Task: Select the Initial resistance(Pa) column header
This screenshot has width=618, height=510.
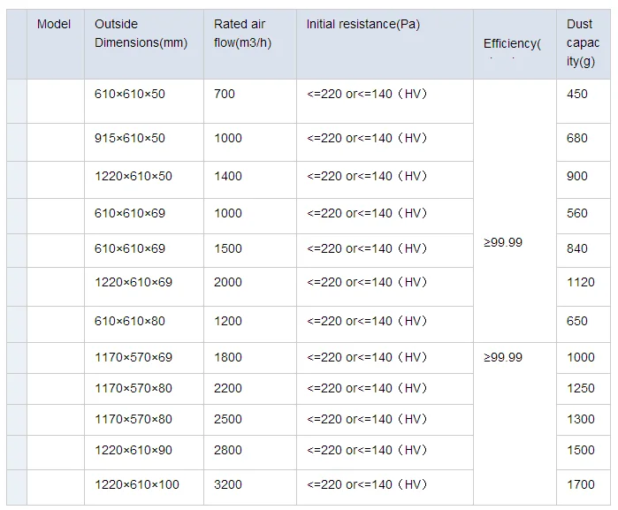Action: tap(363, 25)
